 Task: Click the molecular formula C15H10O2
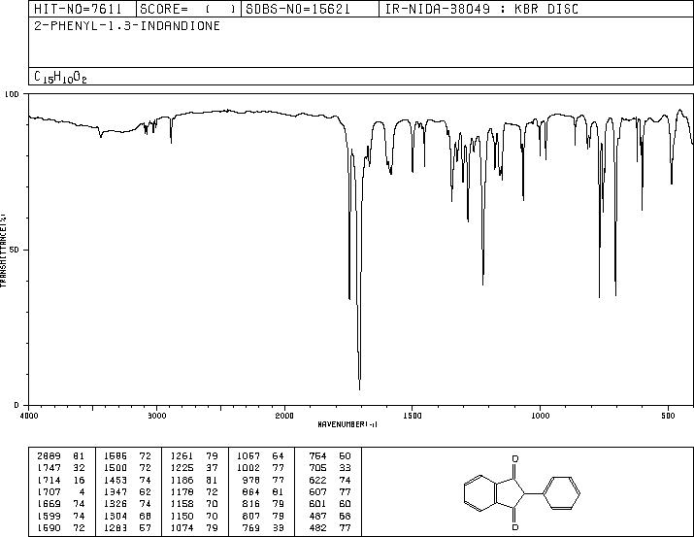pyautogui.click(x=60, y=77)
